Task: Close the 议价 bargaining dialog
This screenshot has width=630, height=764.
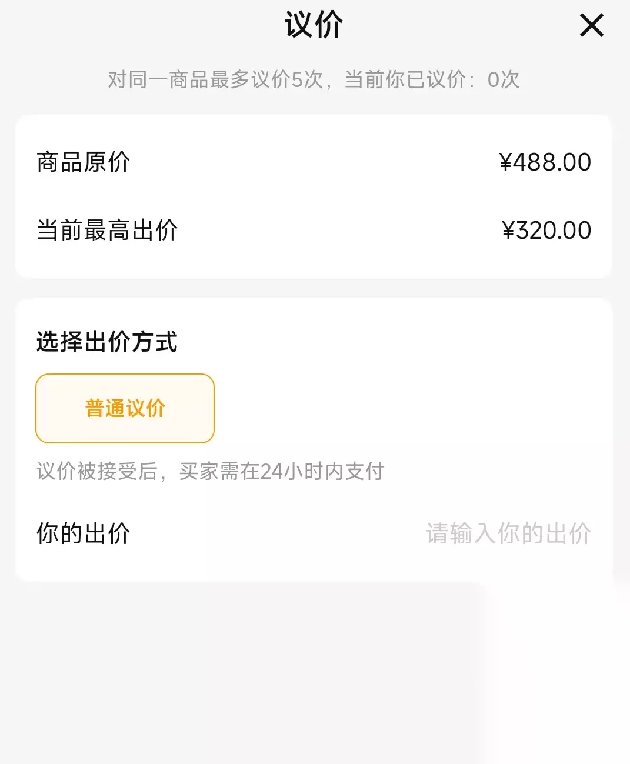Action: click(x=591, y=26)
